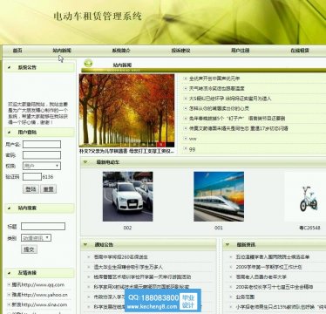Click the bullet icon beside the 腾讯 qq.com link
The height and width of the screenshot is (314, 326).
[x=9, y=284]
